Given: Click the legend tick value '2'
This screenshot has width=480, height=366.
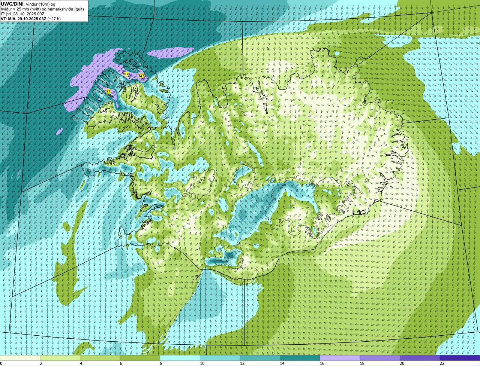Looking at the screenshot, I should [41, 363].
